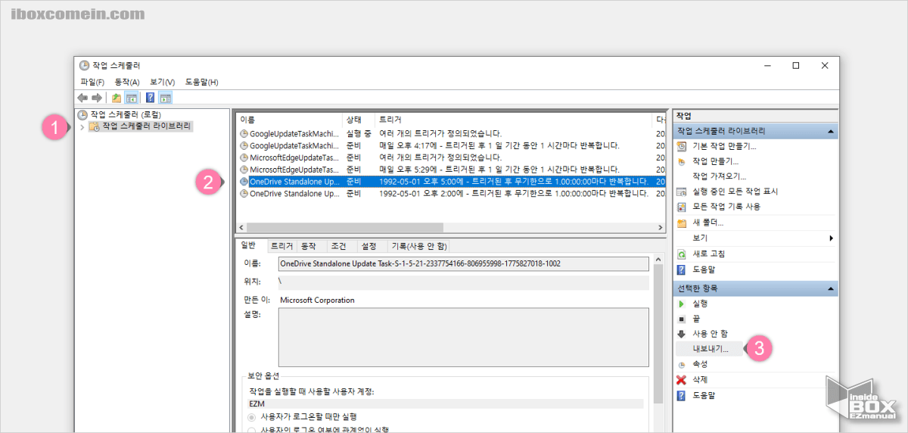The image size is (908, 433).
Task: Collapse the 선택한 항목 section
Action: click(x=831, y=288)
